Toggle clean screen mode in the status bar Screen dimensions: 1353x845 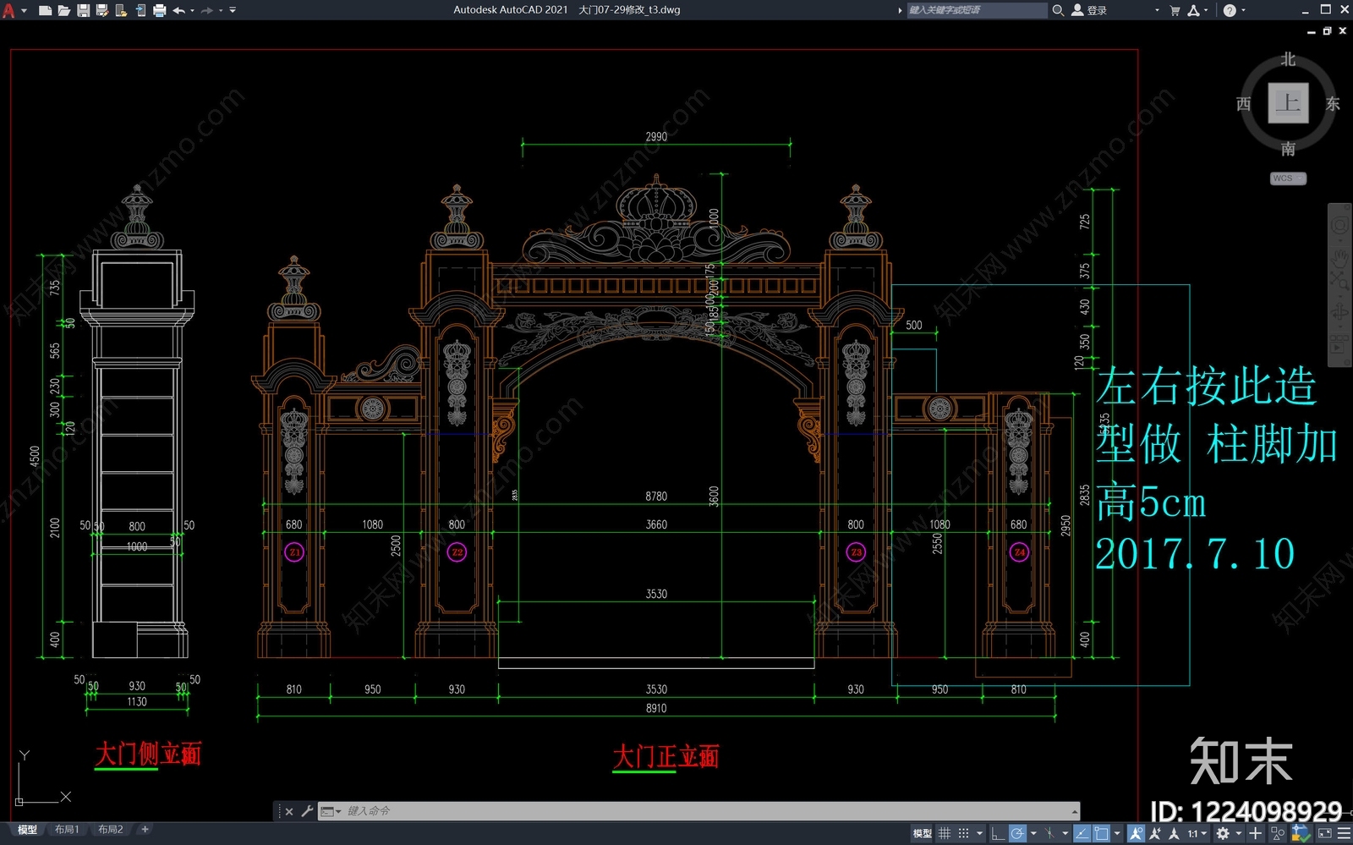(1324, 833)
